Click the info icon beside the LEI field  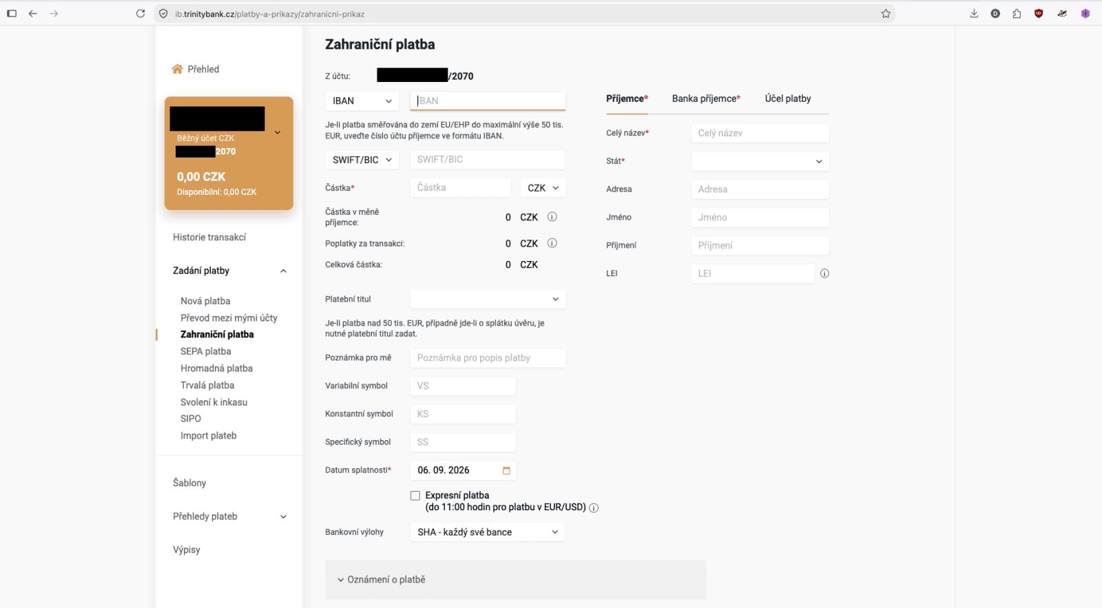click(824, 273)
